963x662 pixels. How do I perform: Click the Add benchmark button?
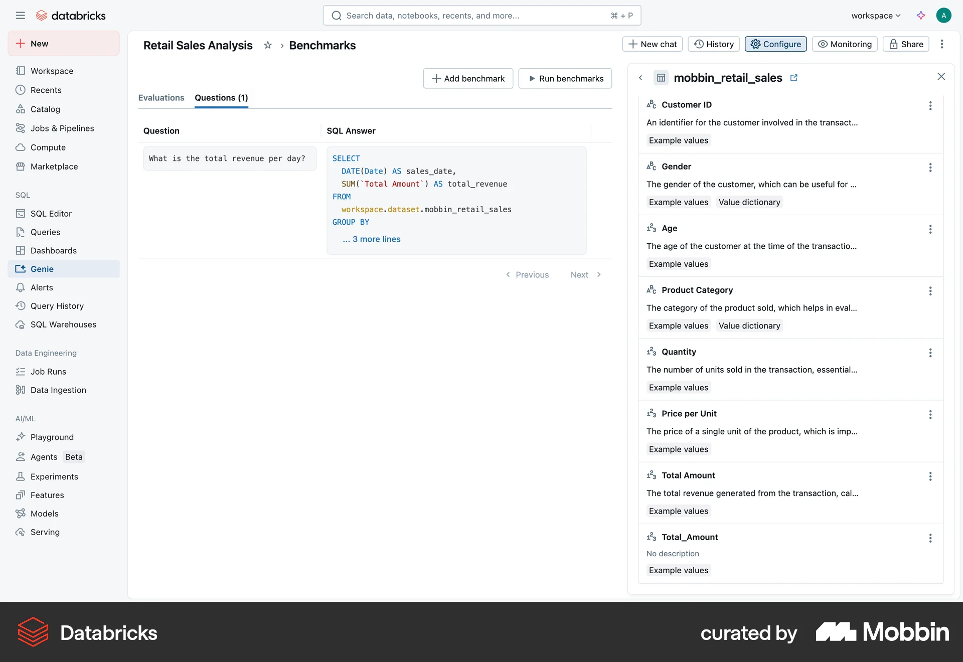(x=467, y=78)
